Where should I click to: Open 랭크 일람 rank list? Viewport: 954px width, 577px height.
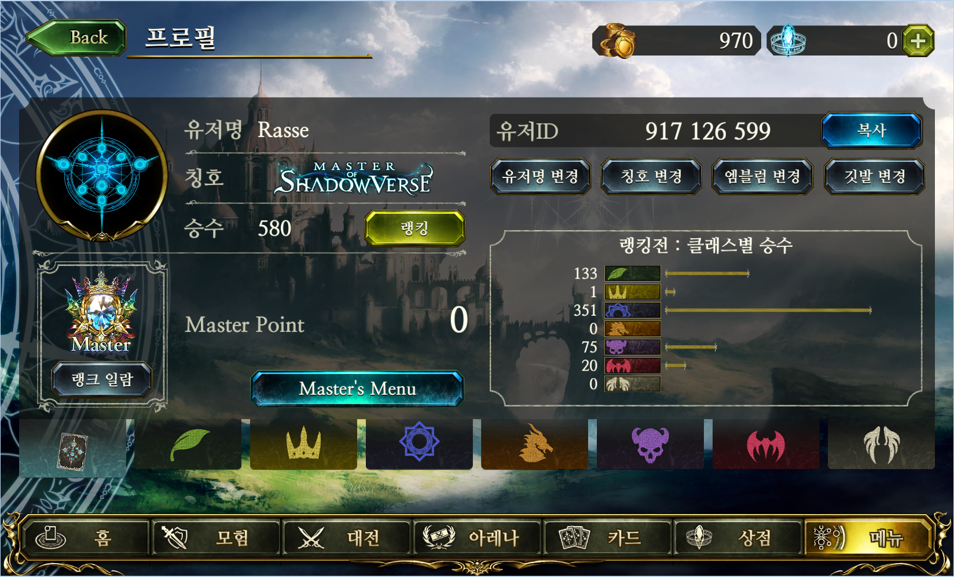[x=102, y=380]
